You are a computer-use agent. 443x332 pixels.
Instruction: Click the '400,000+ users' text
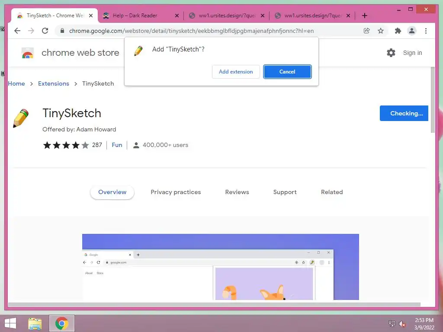click(x=165, y=145)
